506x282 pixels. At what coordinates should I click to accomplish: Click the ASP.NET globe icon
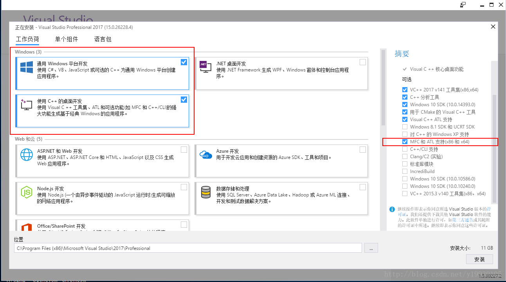[27, 155]
